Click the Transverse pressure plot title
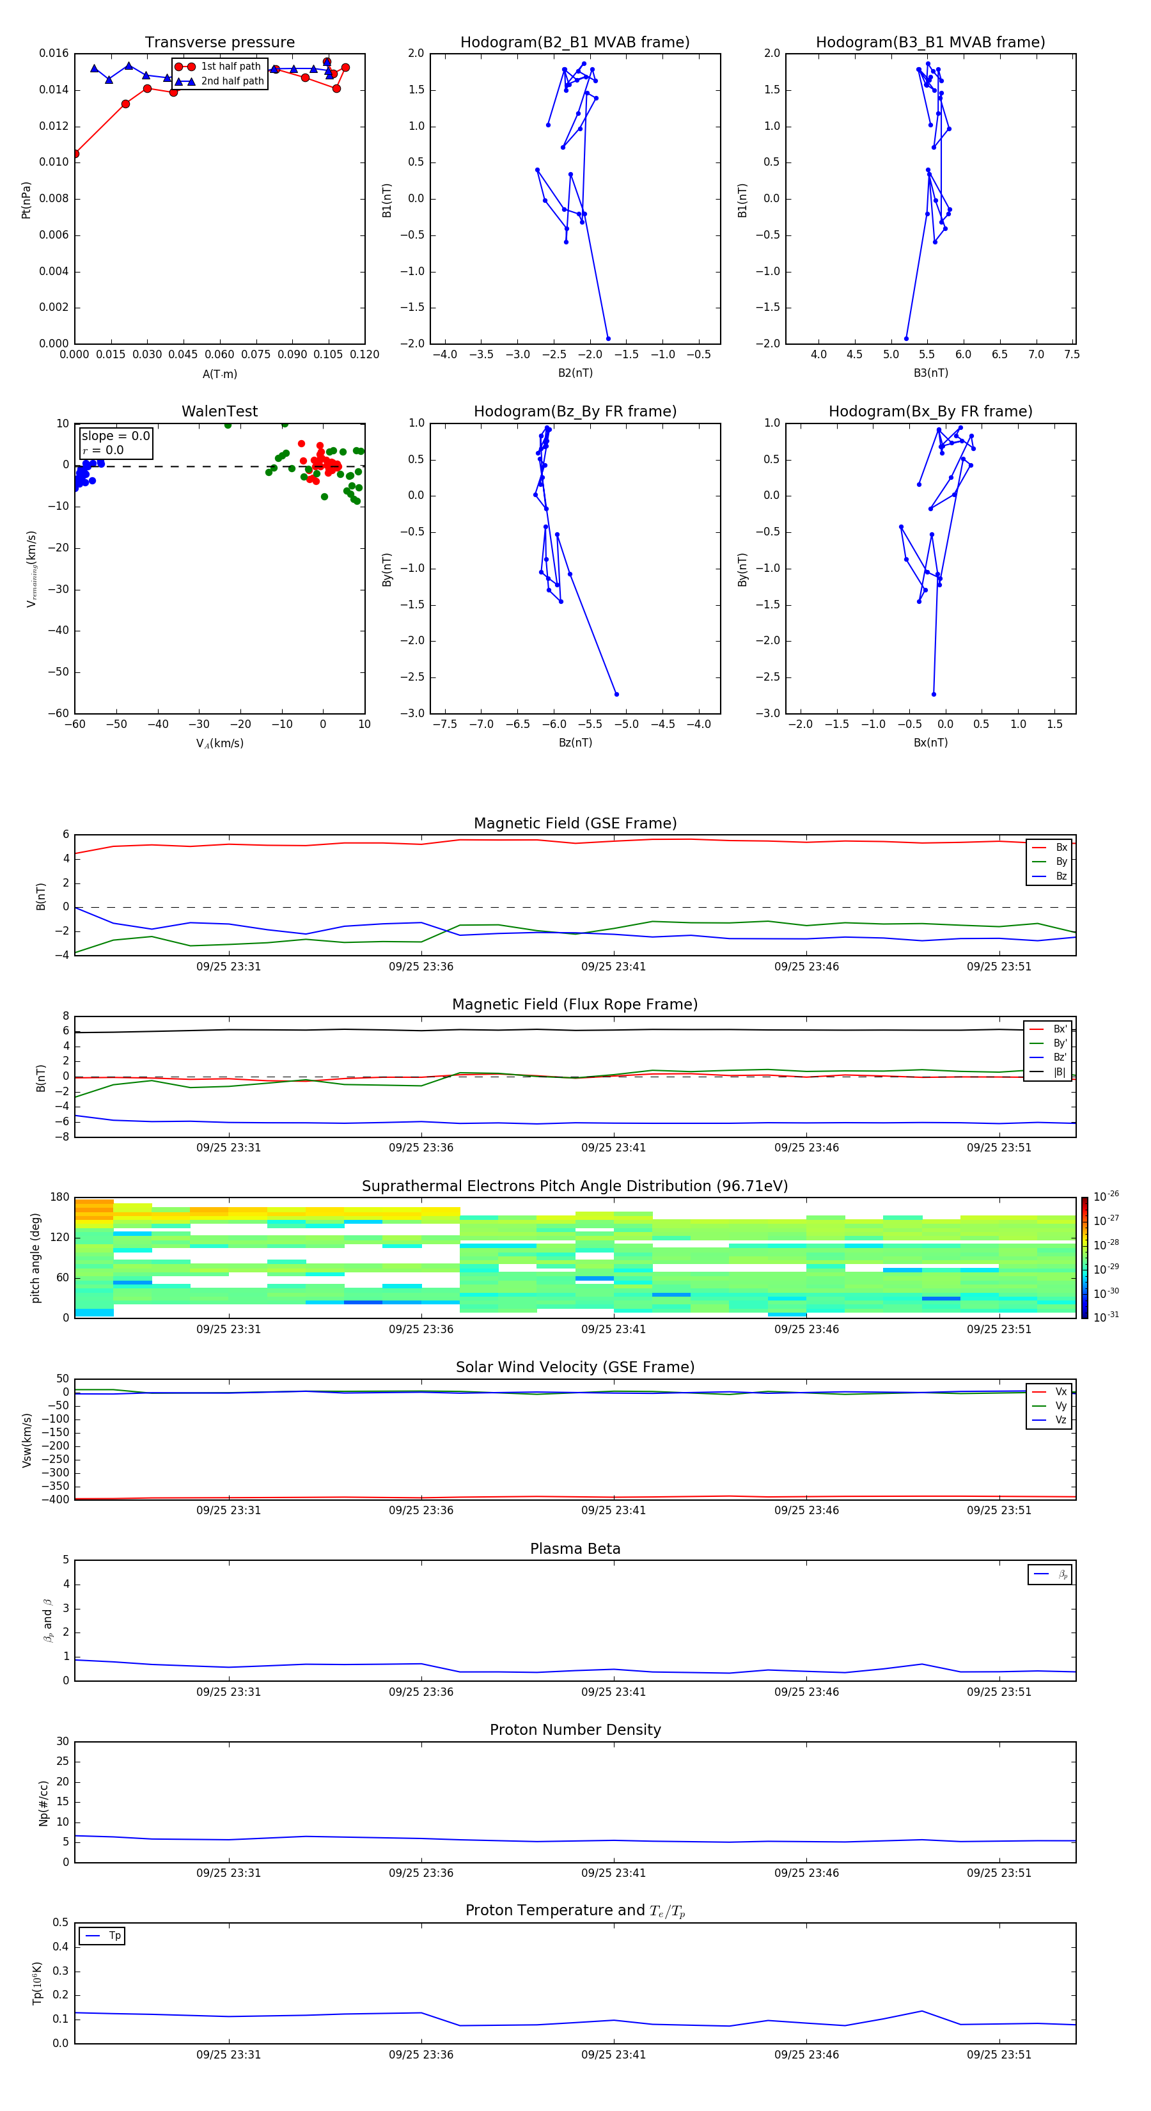 [219, 42]
